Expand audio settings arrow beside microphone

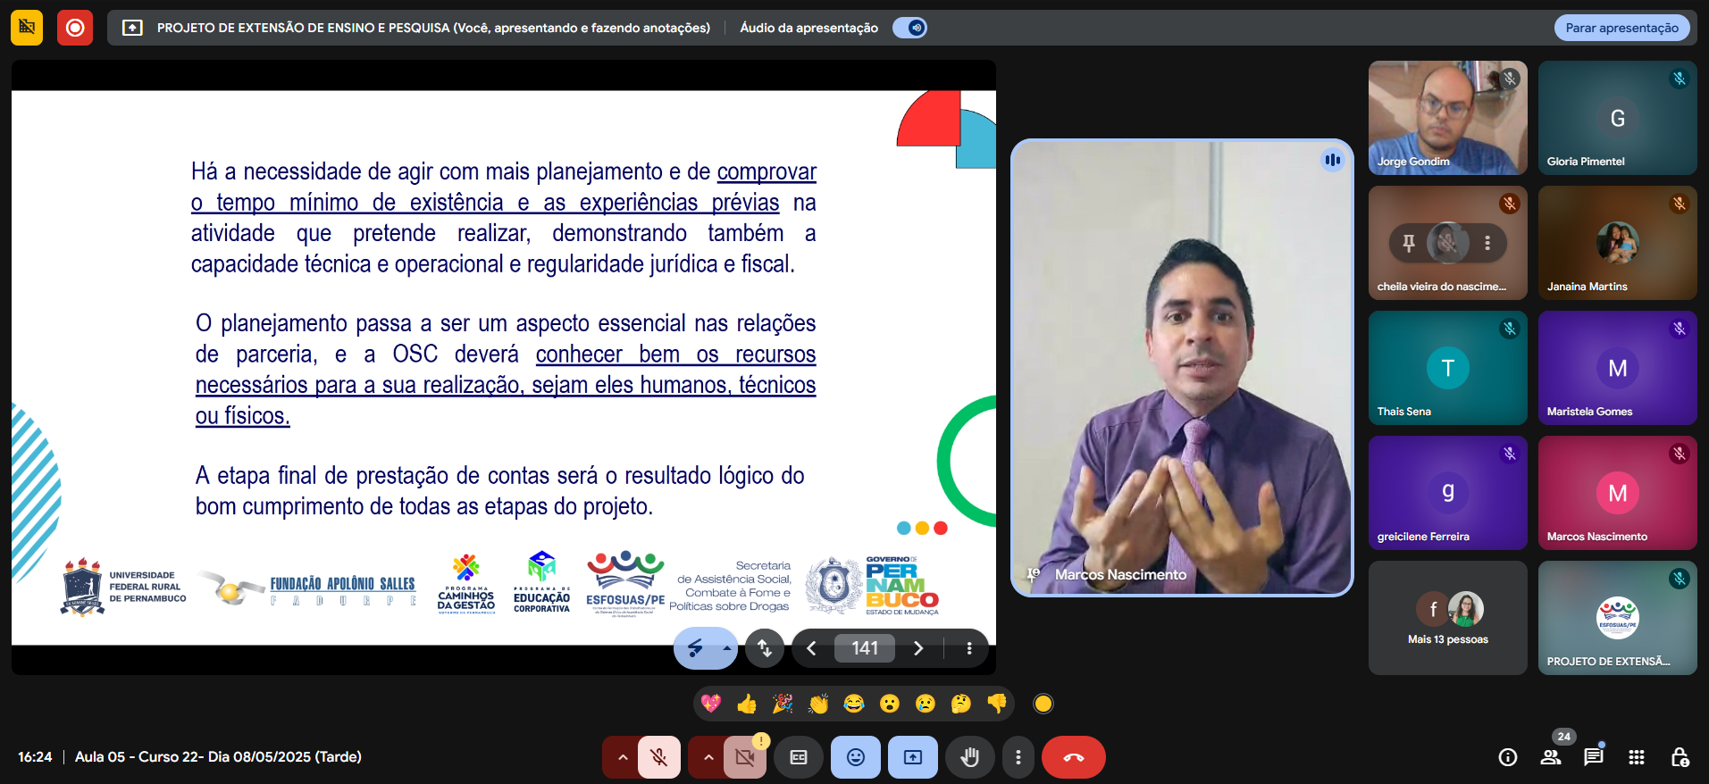pos(623,757)
